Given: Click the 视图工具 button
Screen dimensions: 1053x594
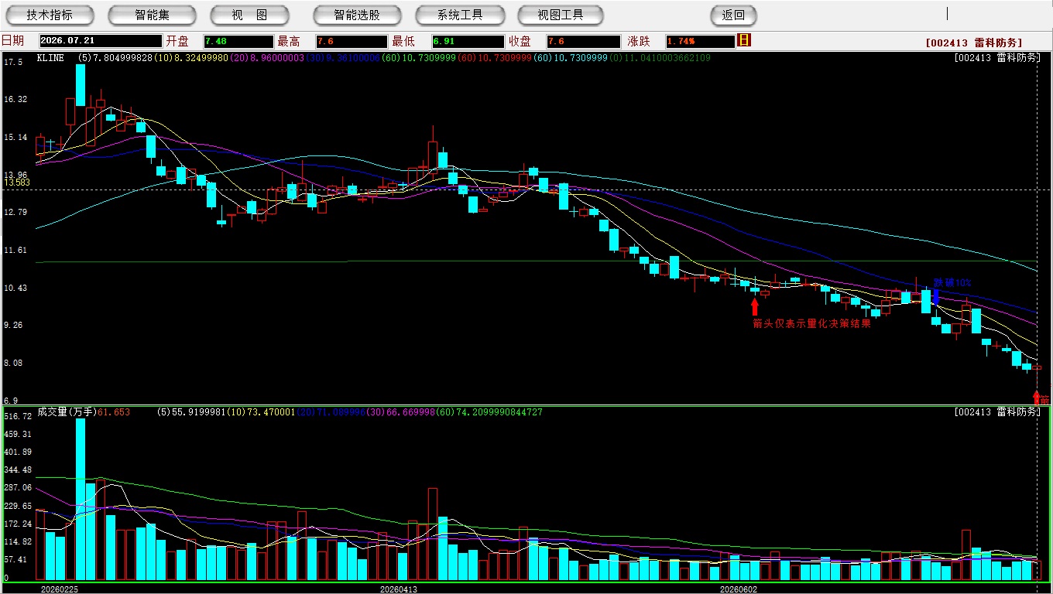Looking at the screenshot, I should coord(561,15).
